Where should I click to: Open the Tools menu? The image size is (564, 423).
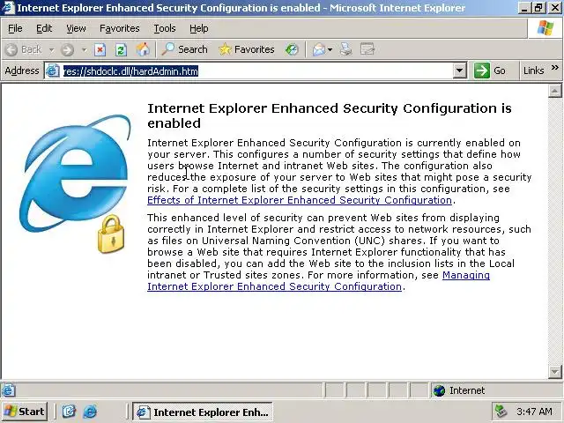165,28
